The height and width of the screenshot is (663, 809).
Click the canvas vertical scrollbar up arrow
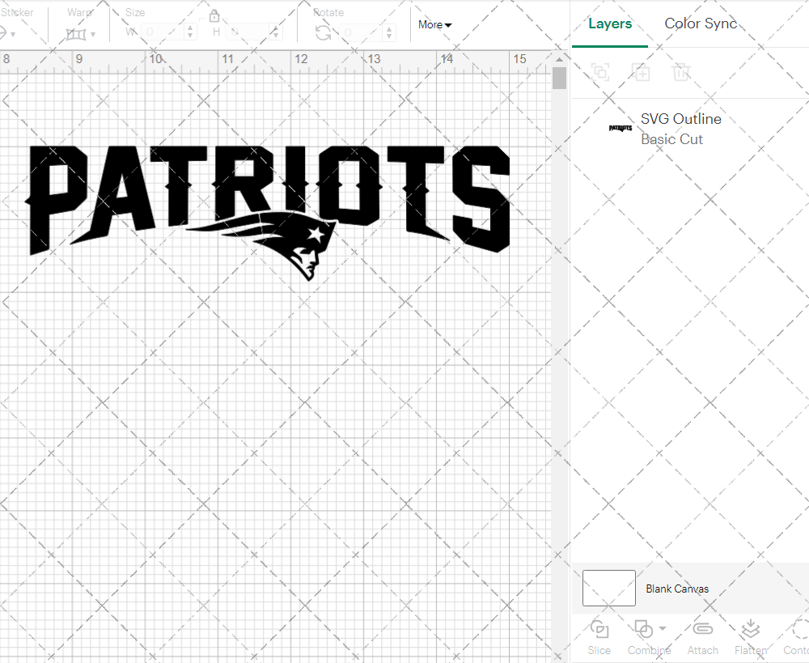[x=559, y=59]
